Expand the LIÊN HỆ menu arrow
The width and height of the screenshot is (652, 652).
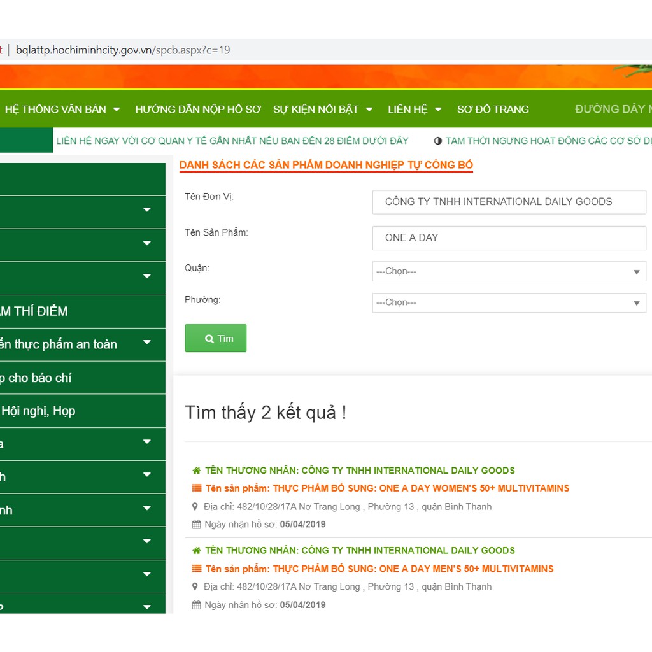(x=438, y=110)
